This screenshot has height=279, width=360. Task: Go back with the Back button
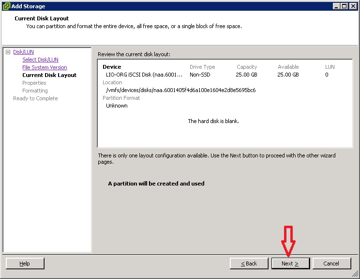click(249, 263)
